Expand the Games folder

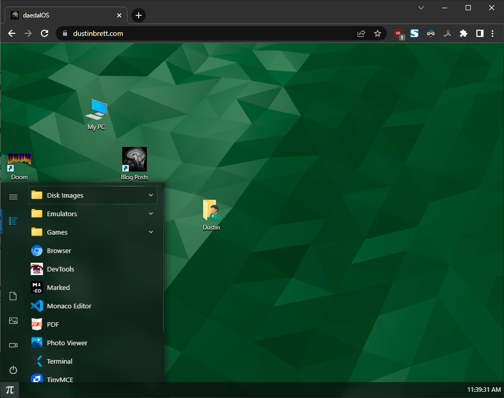(x=92, y=232)
